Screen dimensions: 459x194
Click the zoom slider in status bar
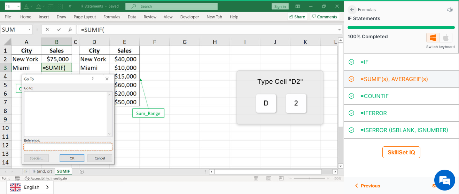tap(310, 178)
